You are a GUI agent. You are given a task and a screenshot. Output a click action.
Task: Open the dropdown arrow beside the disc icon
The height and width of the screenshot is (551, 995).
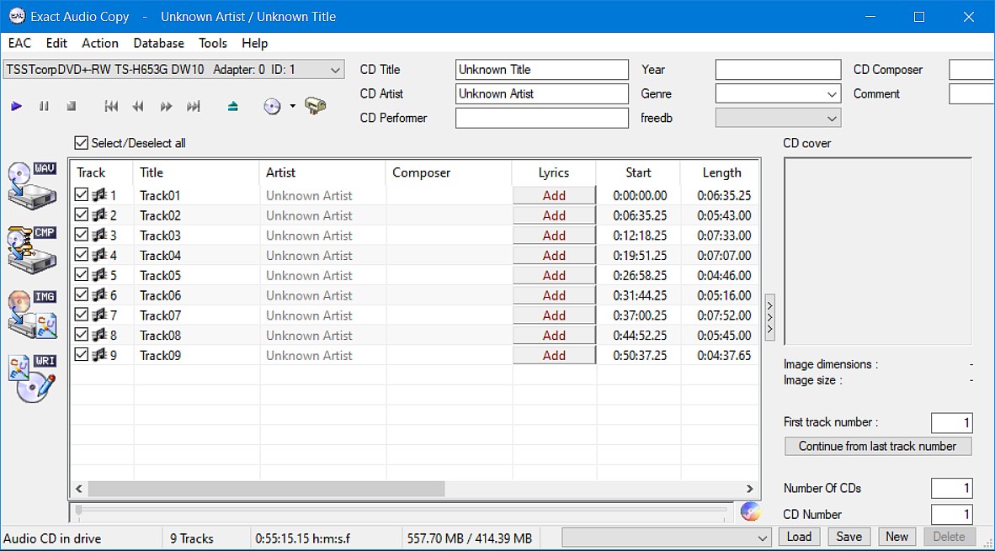coord(293,106)
